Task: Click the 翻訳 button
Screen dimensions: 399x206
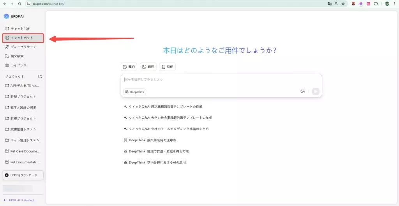Action: click(148, 67)
